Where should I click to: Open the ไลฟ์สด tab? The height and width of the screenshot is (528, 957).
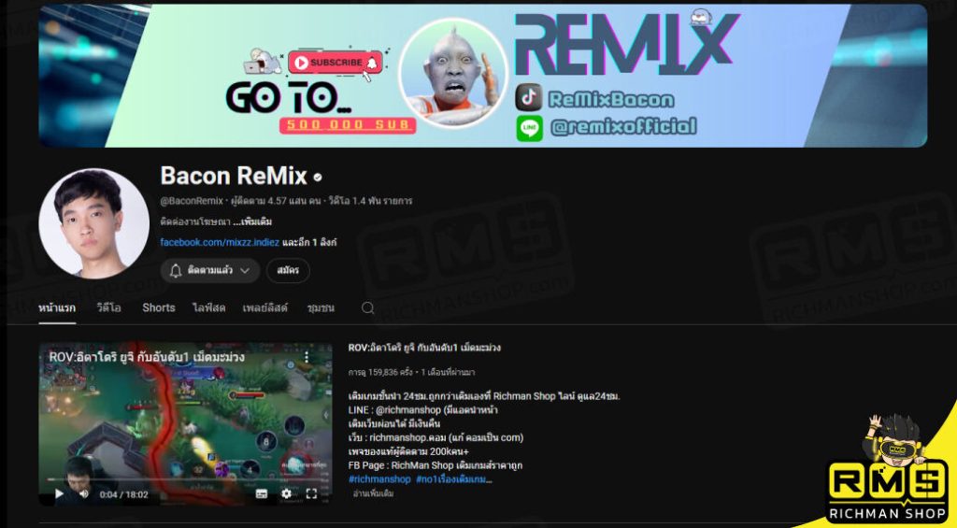(x=208, y=307)
